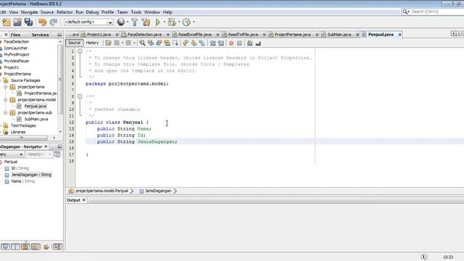This screenshot has height=261, width=464.
Task: Collapse the projectpertama.sub package node
Action: click(5, 113)
